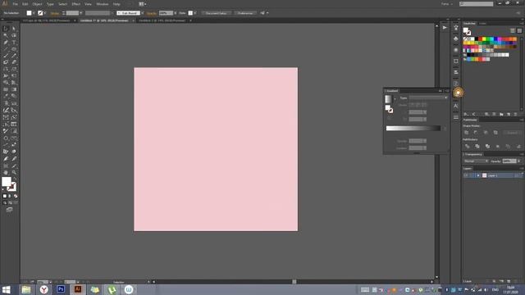
Task: Select black swatch in Swatches panel
Action: [477, 39]
